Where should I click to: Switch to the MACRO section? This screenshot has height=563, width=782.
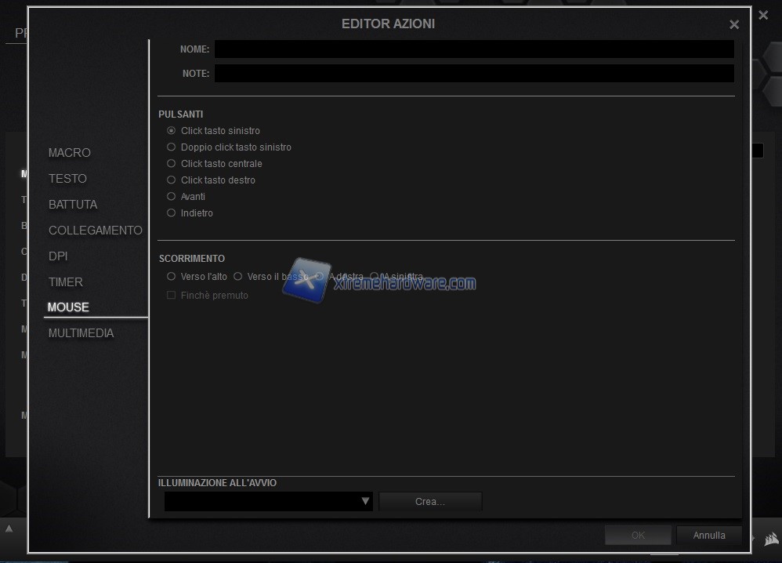[70, 153]
